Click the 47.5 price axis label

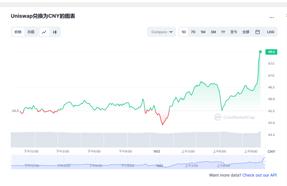[271, 64]
